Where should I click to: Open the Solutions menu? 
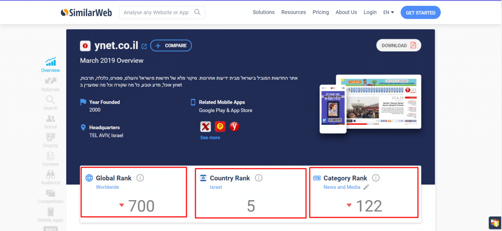pyautogui.click(x=263, y=12)
